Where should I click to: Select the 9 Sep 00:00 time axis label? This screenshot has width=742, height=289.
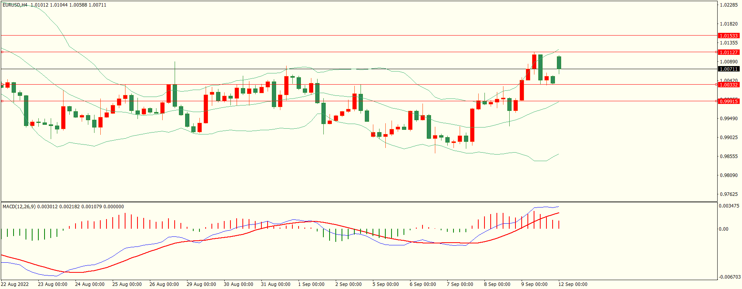[x=534, y=284]
